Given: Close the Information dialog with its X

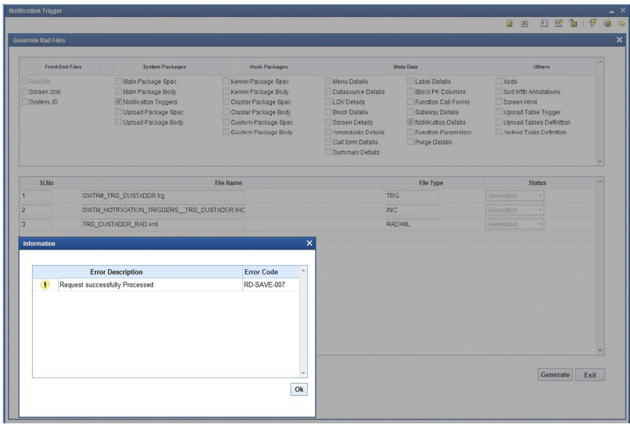Looking at the screenshot, I should pyautogui.click(x=309, y=243).
